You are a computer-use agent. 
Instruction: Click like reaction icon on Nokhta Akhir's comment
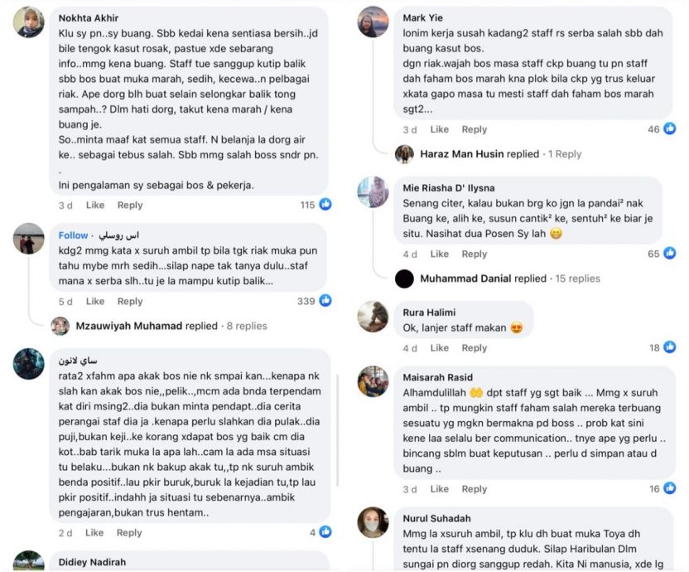tap(325, 205)
